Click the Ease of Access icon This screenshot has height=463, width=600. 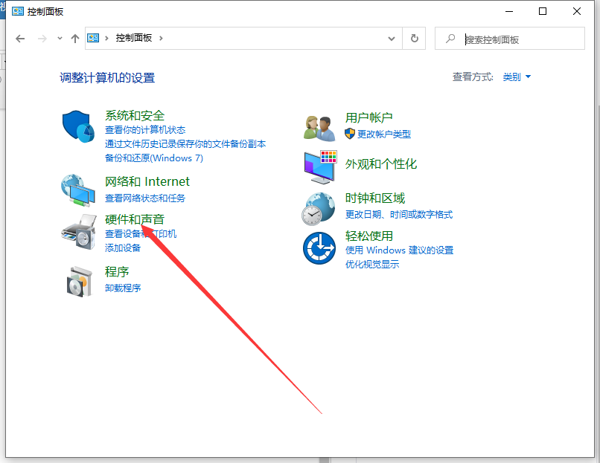[319, 247]
